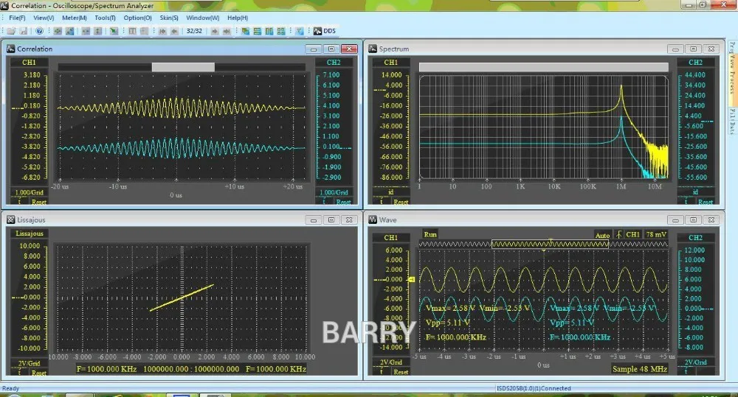Open the Option menu
The height and width of the screenshot is (397, 738).
[x=137, y=18]
